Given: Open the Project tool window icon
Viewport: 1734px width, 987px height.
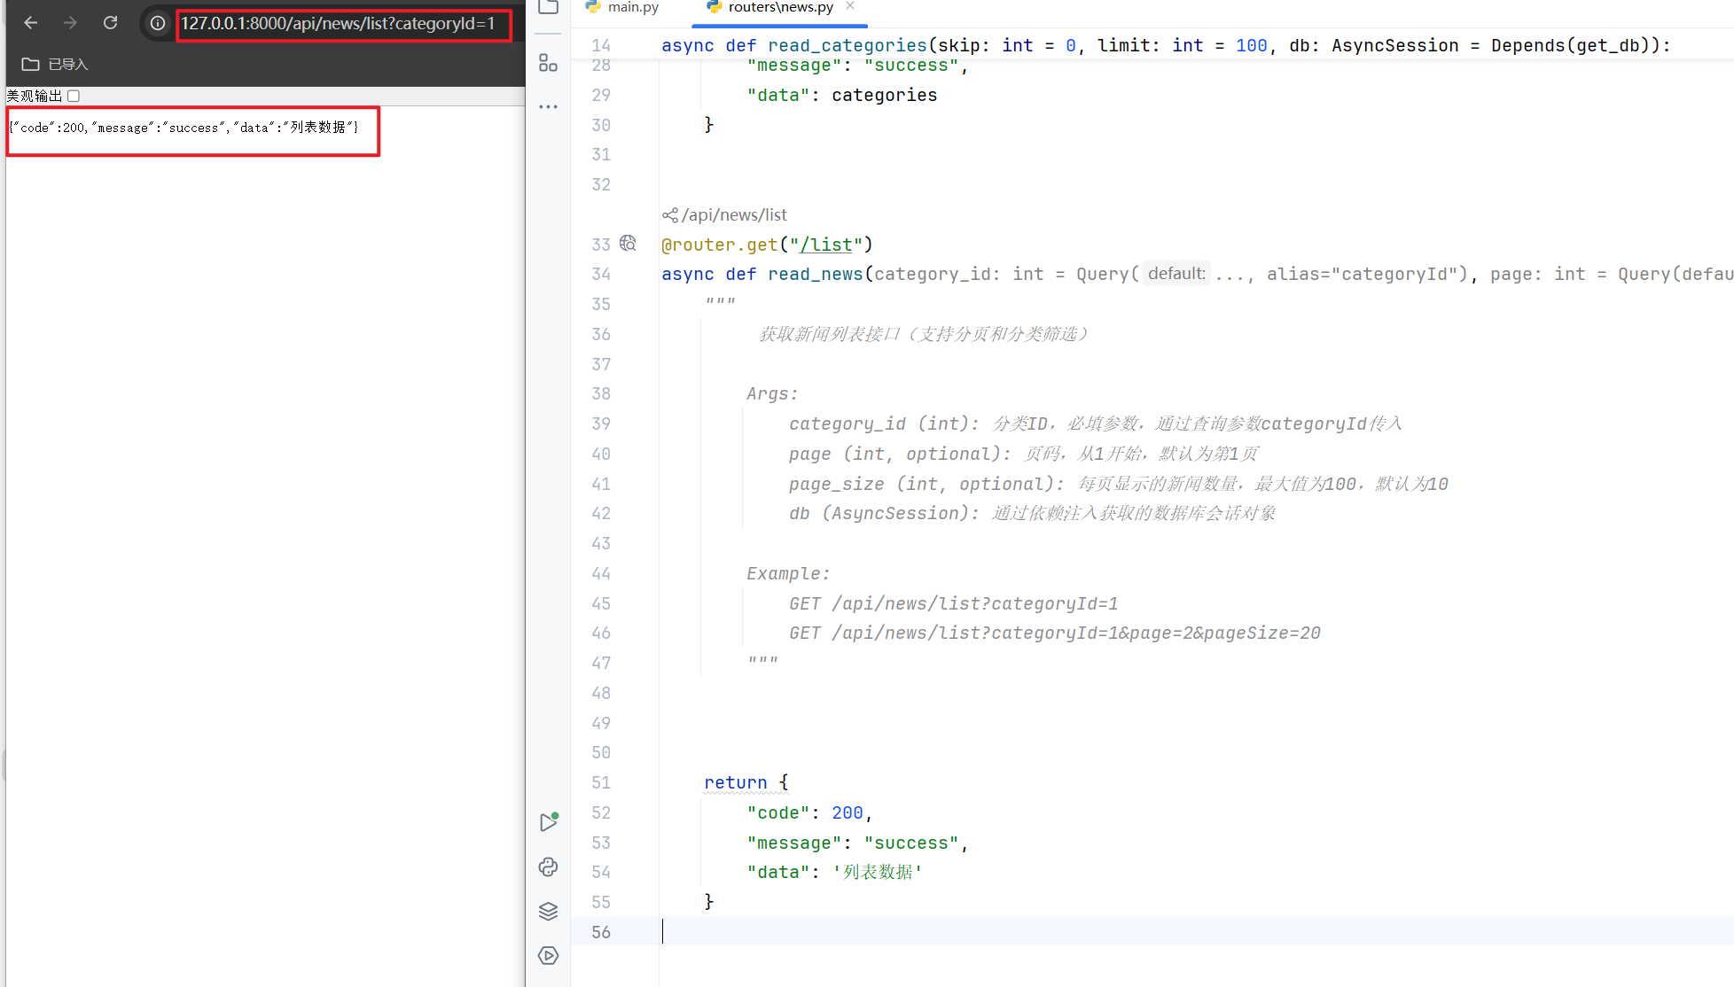Looking at the screenshot, I should pyautogui.click(x=549, y=7).
